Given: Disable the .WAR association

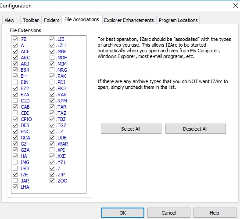Looking at the screenshot, I should tap(52, 144).
